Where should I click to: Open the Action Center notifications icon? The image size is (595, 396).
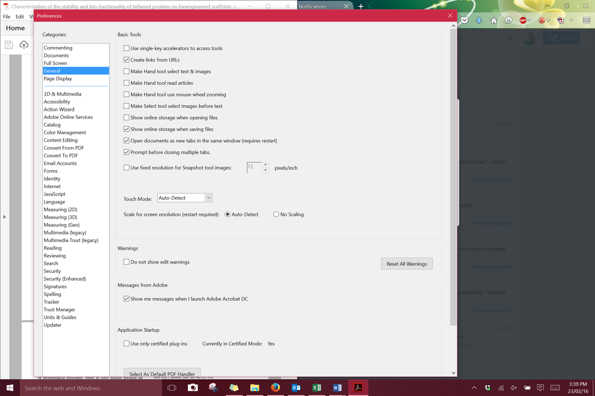540,388
